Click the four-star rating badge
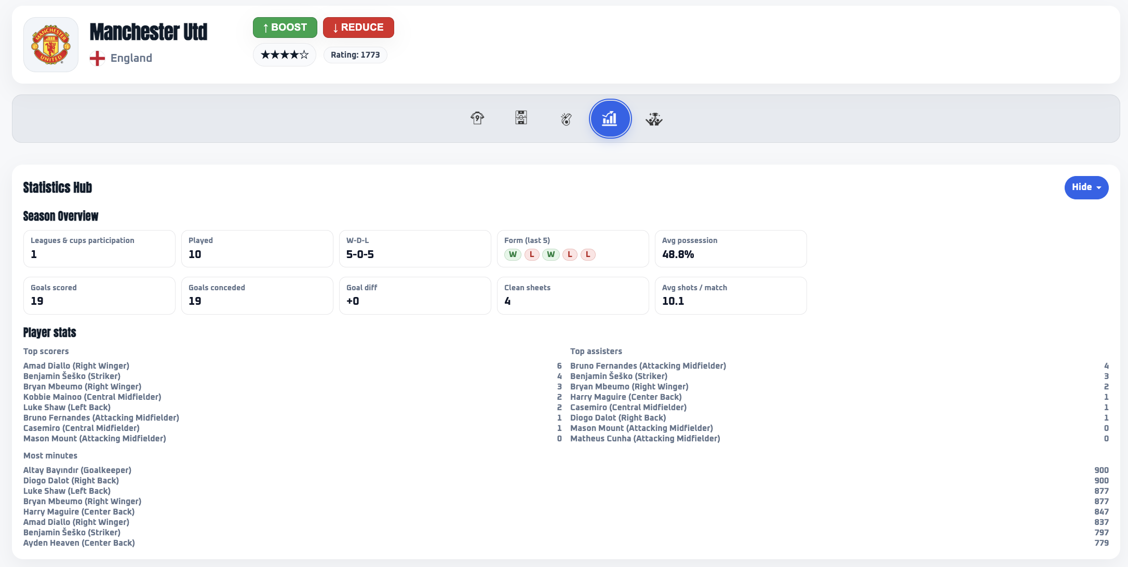 click(285, 55)
